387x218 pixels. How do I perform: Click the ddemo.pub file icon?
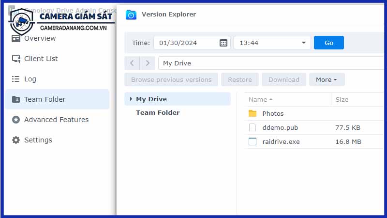click(x=253, y=127)
